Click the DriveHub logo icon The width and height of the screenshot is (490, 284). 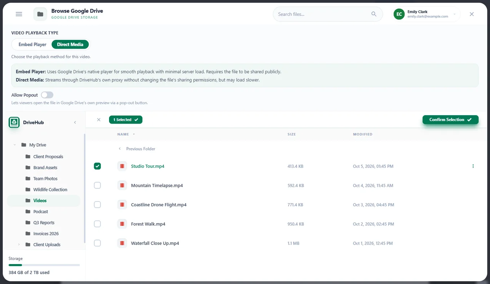tap(14, 122)
